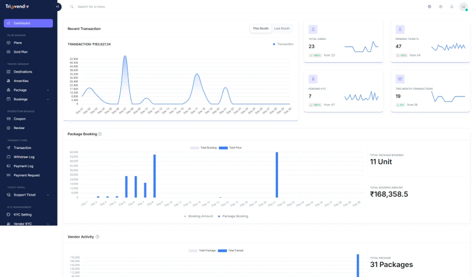Click the Pending KYC hourglass icon
The height and width of the screenshot is (277, 474).
313,79
